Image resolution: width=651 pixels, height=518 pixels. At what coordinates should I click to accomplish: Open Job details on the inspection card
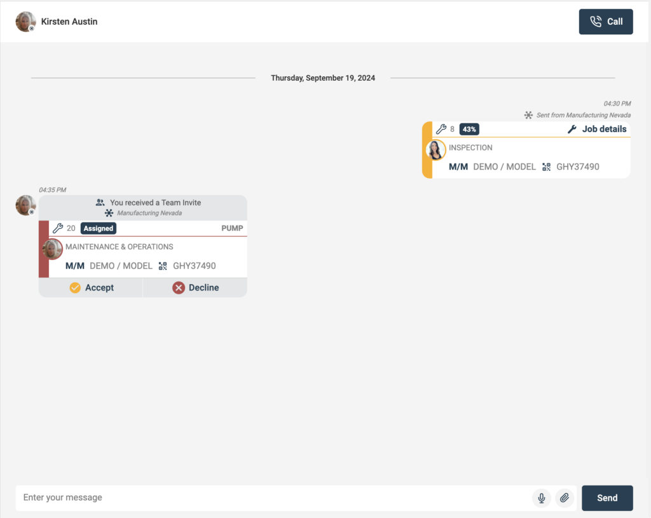pyautogui.click(x=597, y=129)
